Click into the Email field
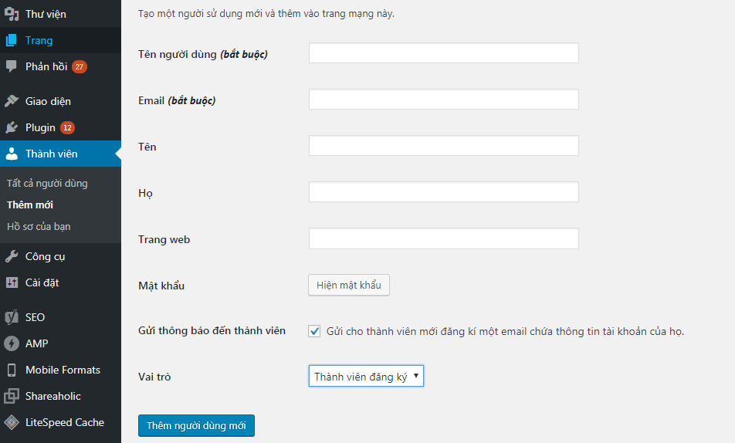This screenshot has width=735, height=443. [x=443, y=100]
